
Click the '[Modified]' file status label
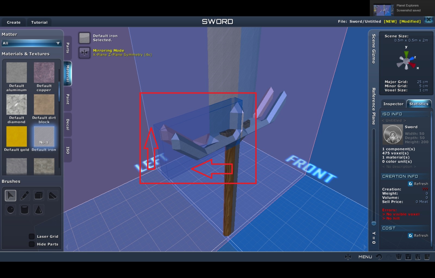[x=410, y=21]
